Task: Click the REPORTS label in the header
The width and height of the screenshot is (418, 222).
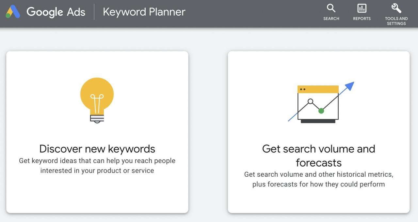Action: pos(362,19)
